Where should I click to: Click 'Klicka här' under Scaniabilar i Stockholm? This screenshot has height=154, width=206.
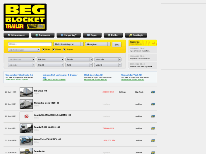[x=17, y=80]
